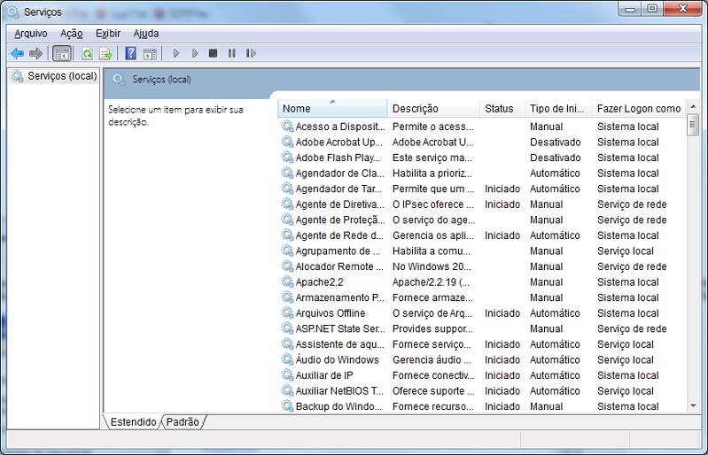708x455 pixels.
Task: Select the Adobe Flash Play... service
Action: pos(481,158)
